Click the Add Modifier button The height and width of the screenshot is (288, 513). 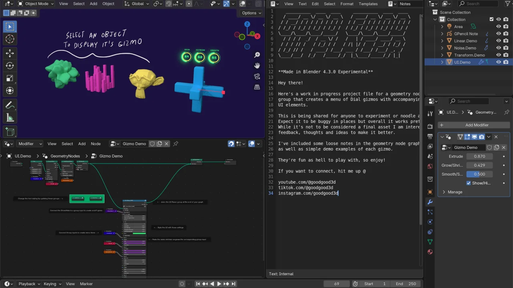point(473,125)
